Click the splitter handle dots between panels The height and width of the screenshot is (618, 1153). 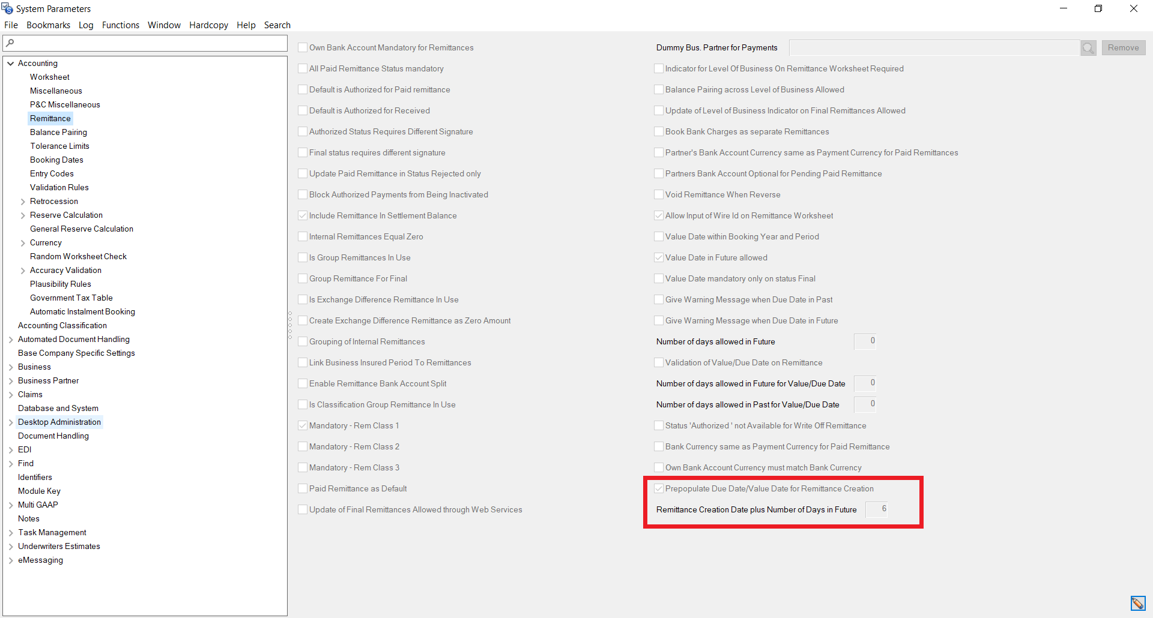pyautogui.click(x=290, y=326)
